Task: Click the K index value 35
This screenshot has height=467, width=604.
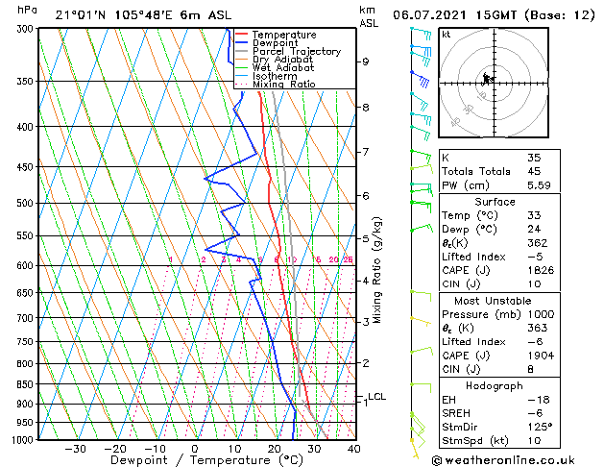Action: [534, 158]
